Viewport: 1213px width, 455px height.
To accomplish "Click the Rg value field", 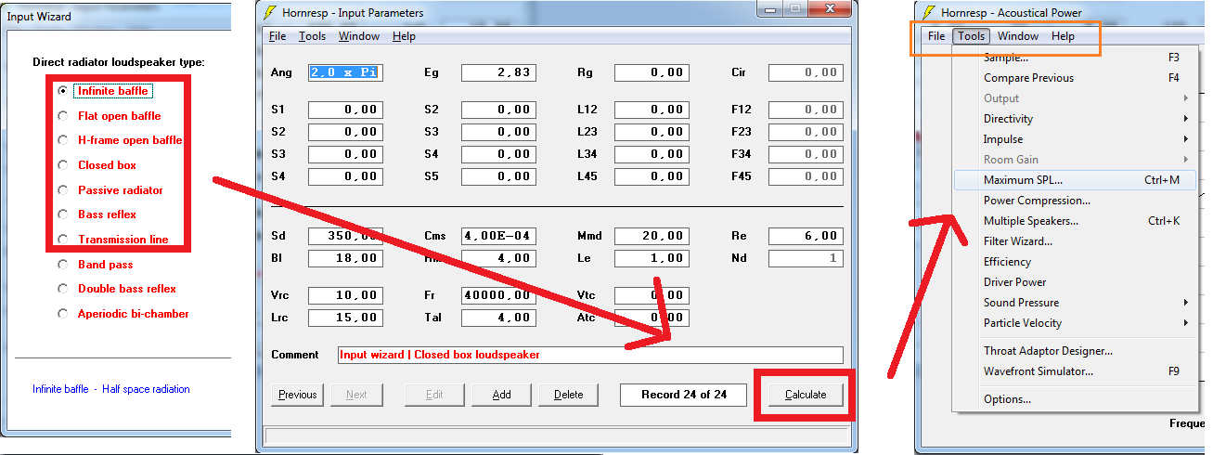I will (652, 72).
